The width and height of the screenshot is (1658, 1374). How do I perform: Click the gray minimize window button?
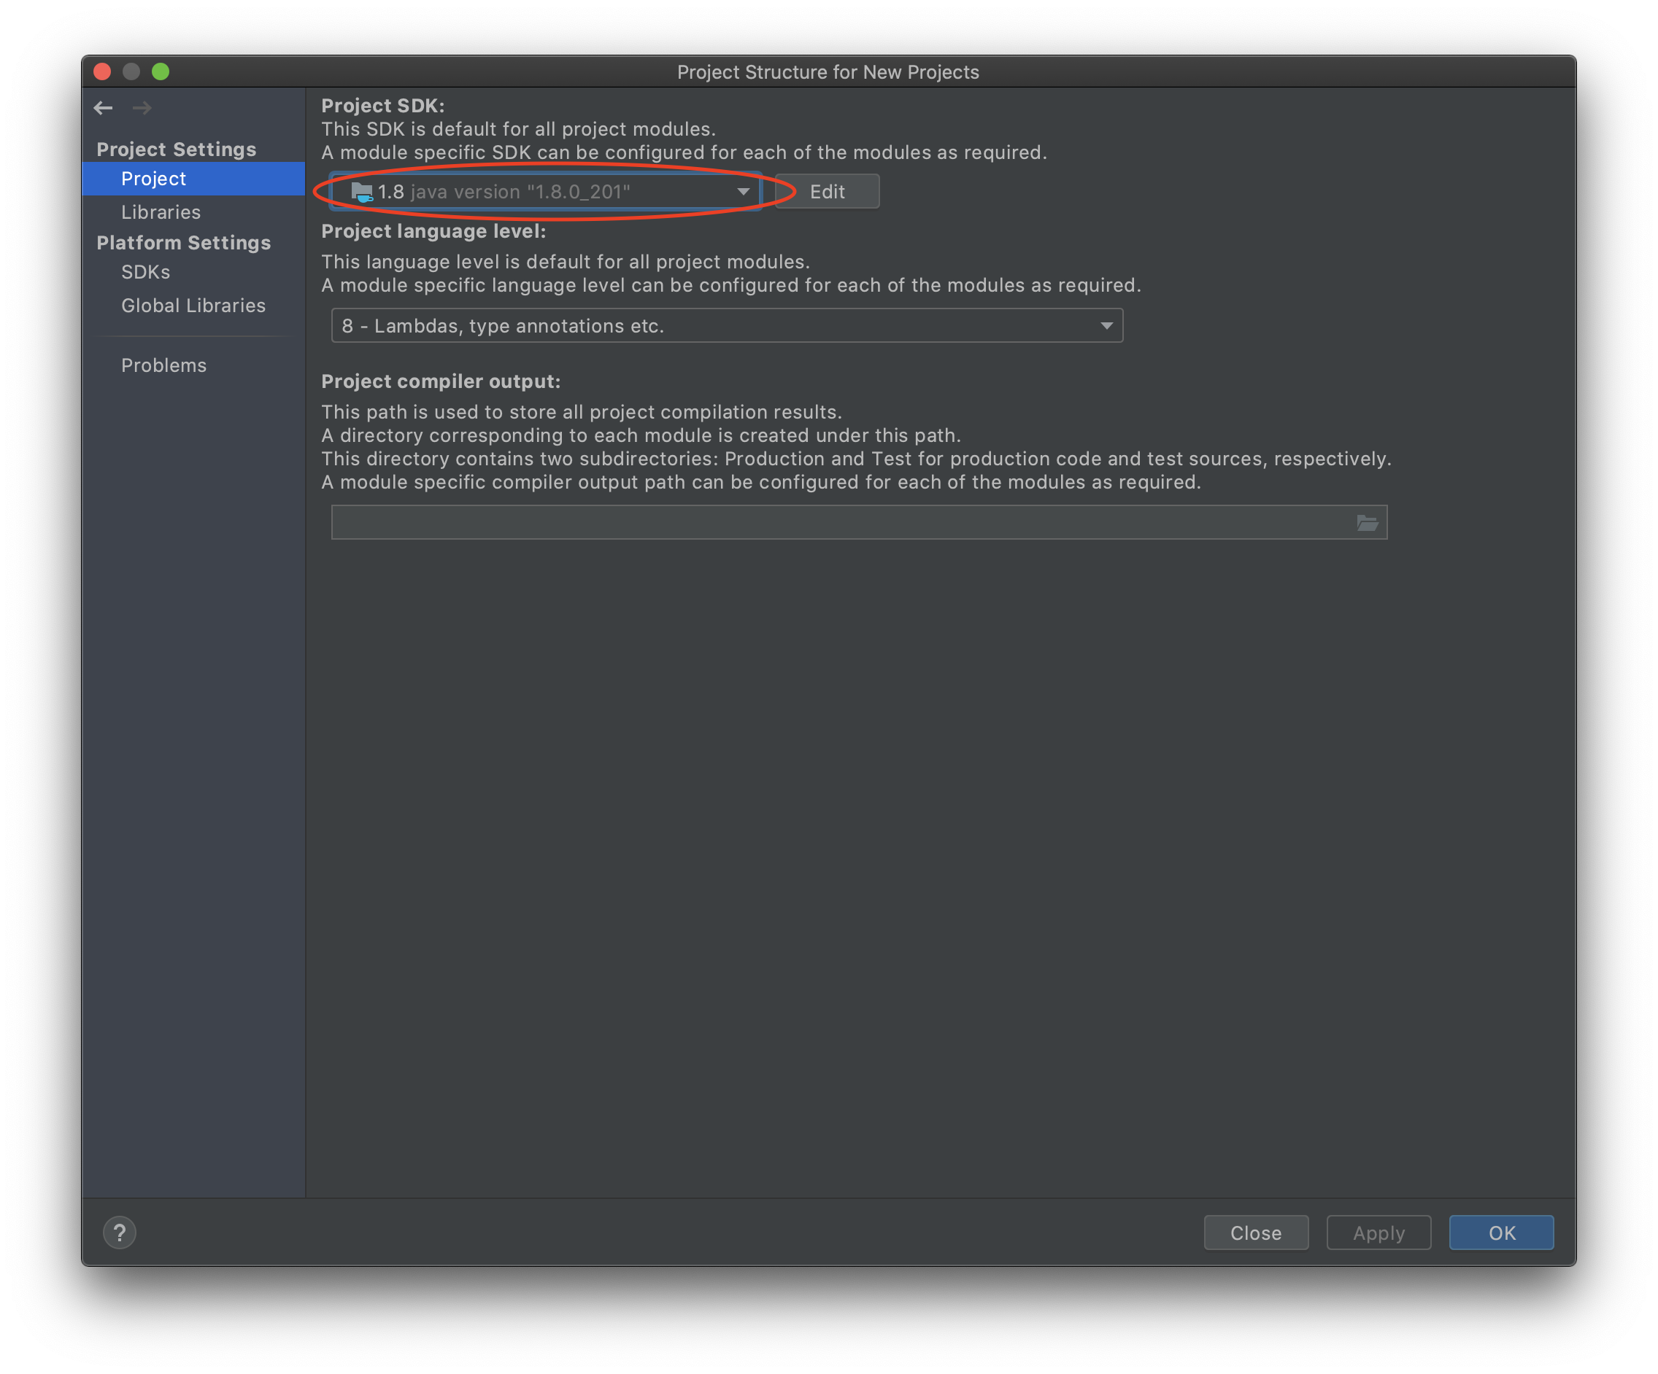pos(131,71)
